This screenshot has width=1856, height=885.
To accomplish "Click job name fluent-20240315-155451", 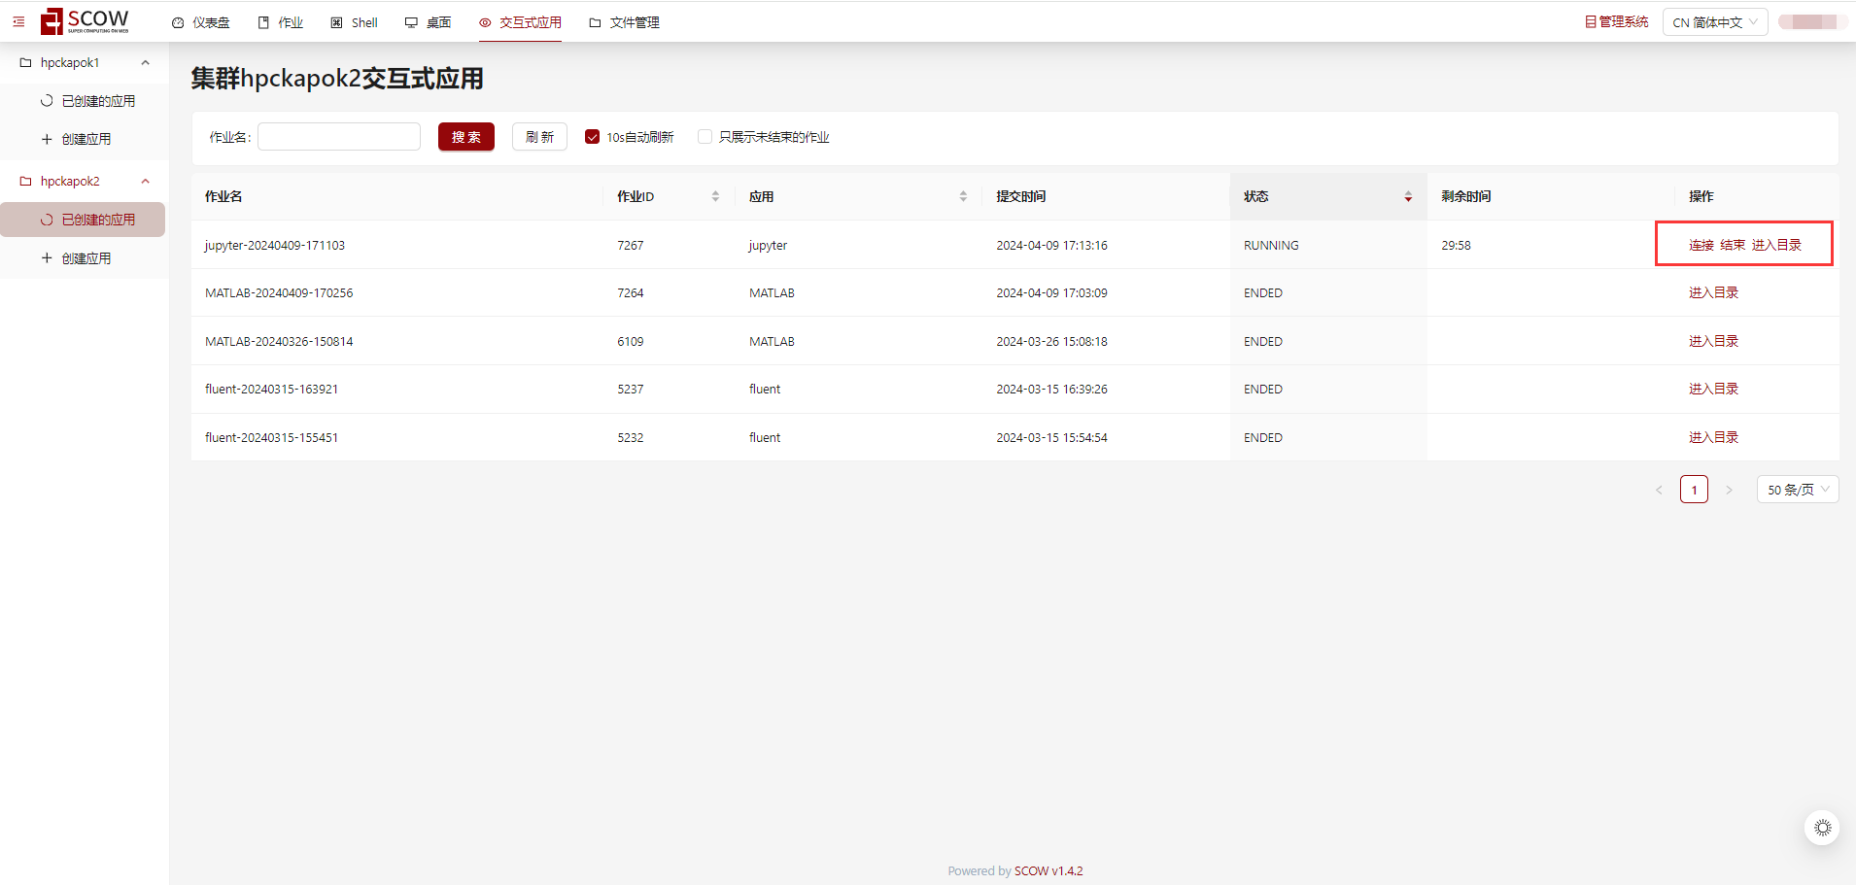I will click(271, 437).
